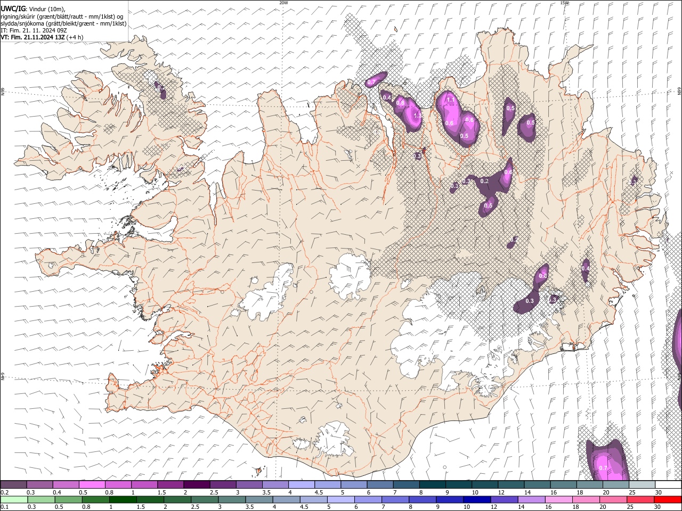
Task: Pick the lower legend row swatch labeled 1
Action: 123,499
